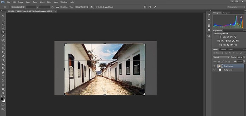Open the Rule of Thirds view dropdown
The width and height of the screenshot is (246, 116).
(x=82, y=7)
